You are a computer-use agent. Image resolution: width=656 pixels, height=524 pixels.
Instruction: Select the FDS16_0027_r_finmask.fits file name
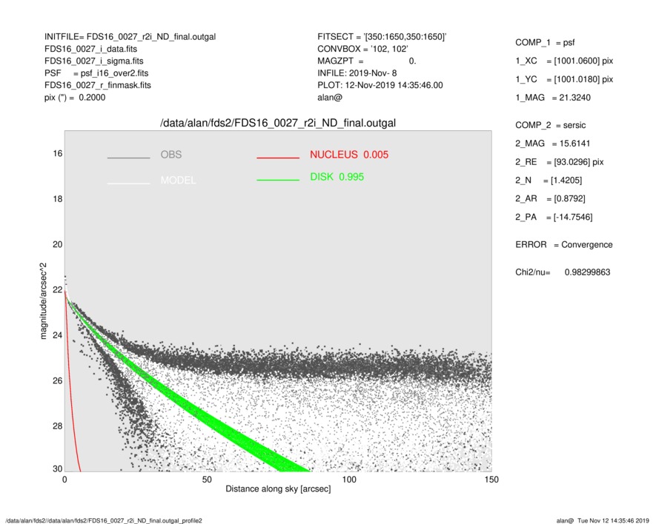point(98,85)
